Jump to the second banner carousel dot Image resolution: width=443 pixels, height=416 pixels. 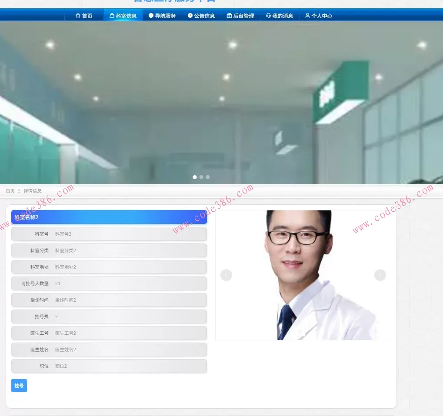coord(201,177)
